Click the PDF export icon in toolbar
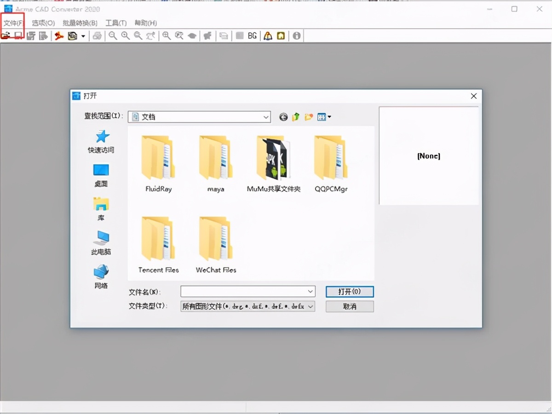 coord(59,36)
